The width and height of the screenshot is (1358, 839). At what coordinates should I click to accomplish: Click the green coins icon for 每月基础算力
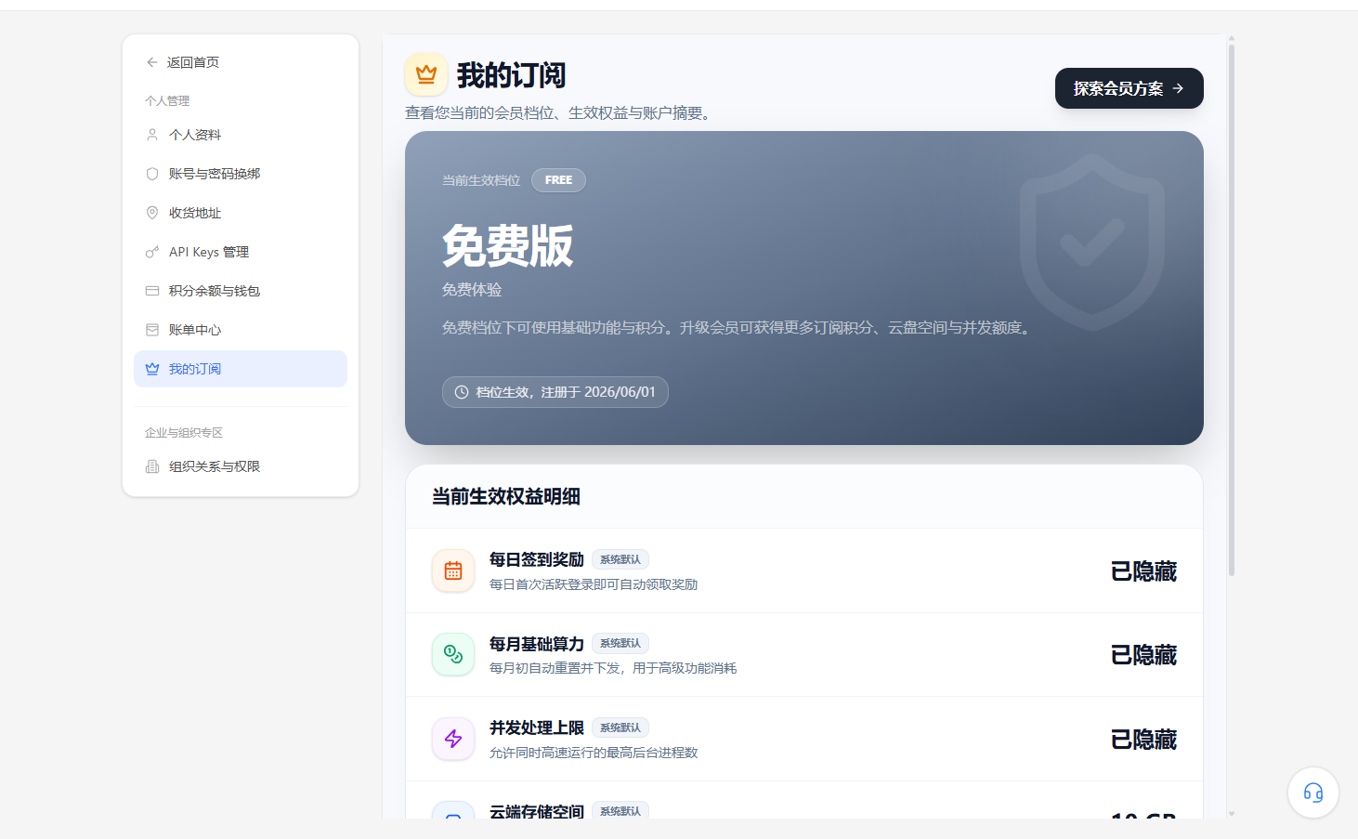pos(453,654)
